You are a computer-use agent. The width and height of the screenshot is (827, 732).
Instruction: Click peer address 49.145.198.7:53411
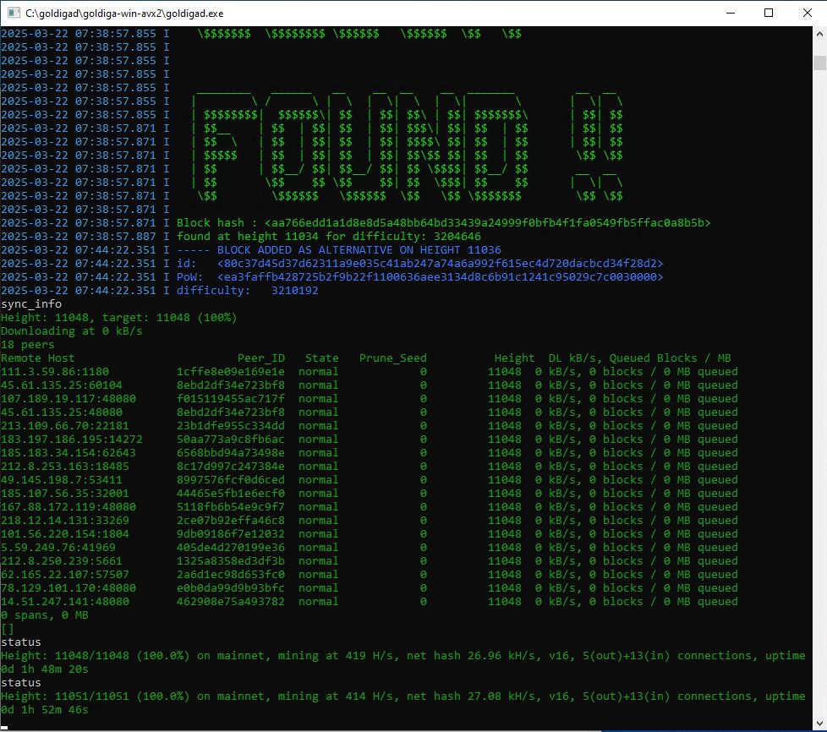62,480
